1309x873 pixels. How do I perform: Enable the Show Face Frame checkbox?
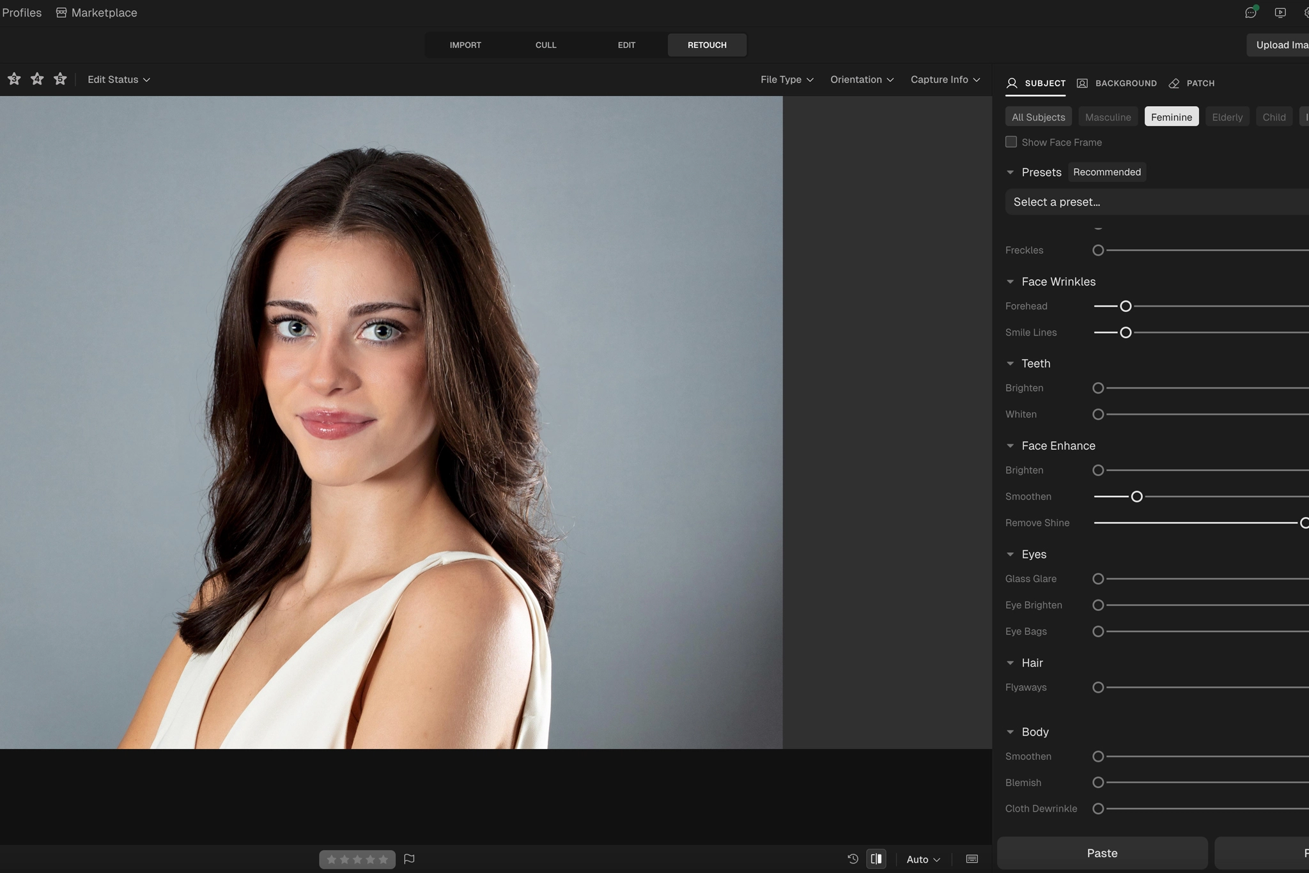[x=1011, y=142]
